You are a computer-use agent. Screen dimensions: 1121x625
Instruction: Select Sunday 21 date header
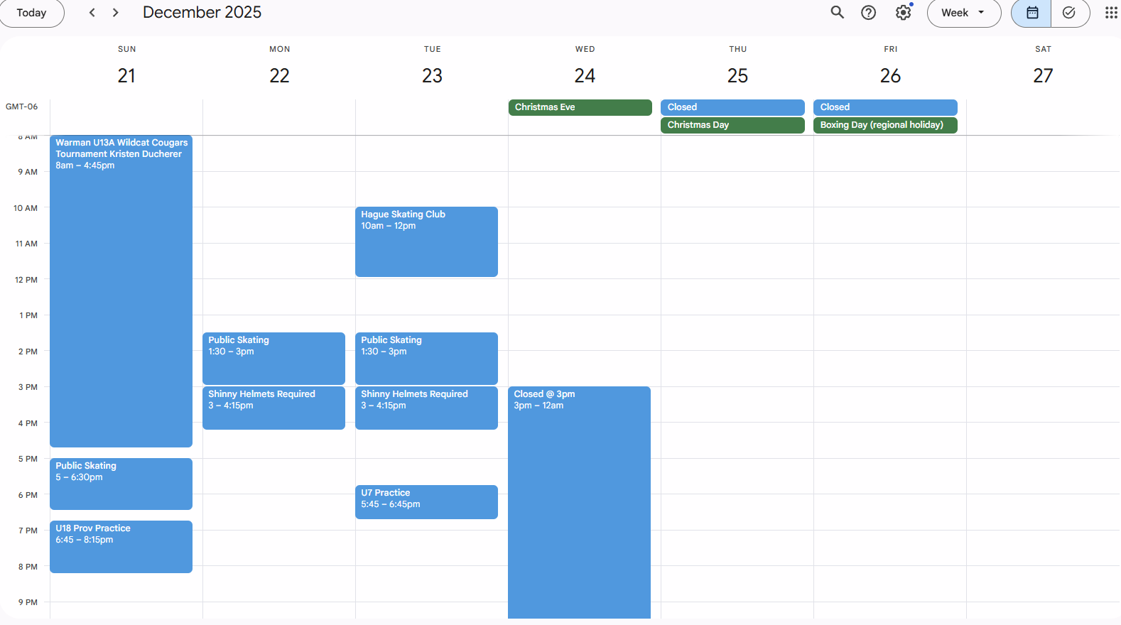(126, 75)
